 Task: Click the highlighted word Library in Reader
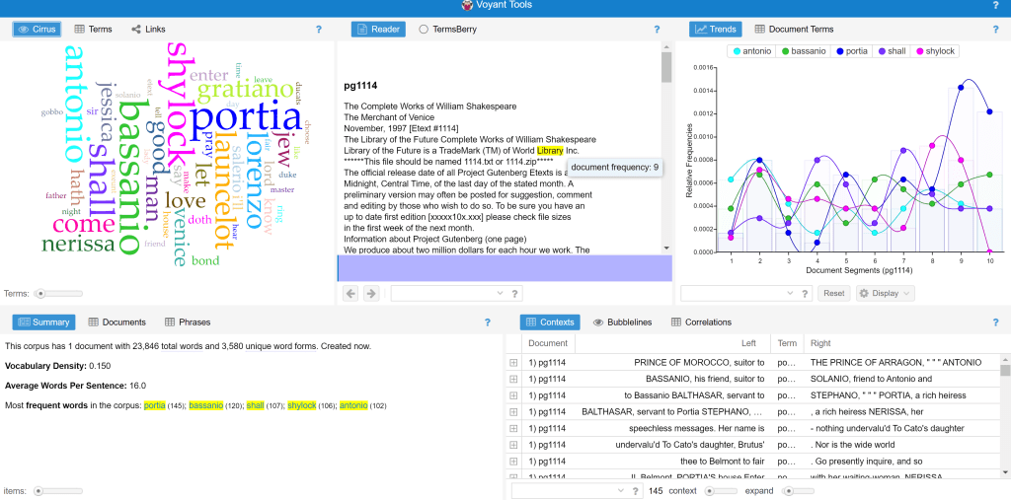[550, 150]
